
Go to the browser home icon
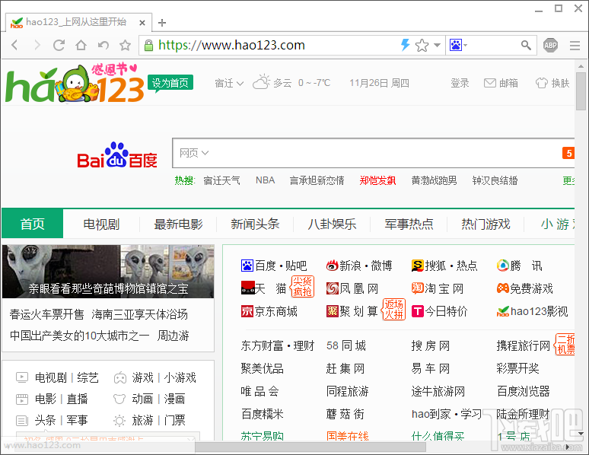[x=81, y=45]
